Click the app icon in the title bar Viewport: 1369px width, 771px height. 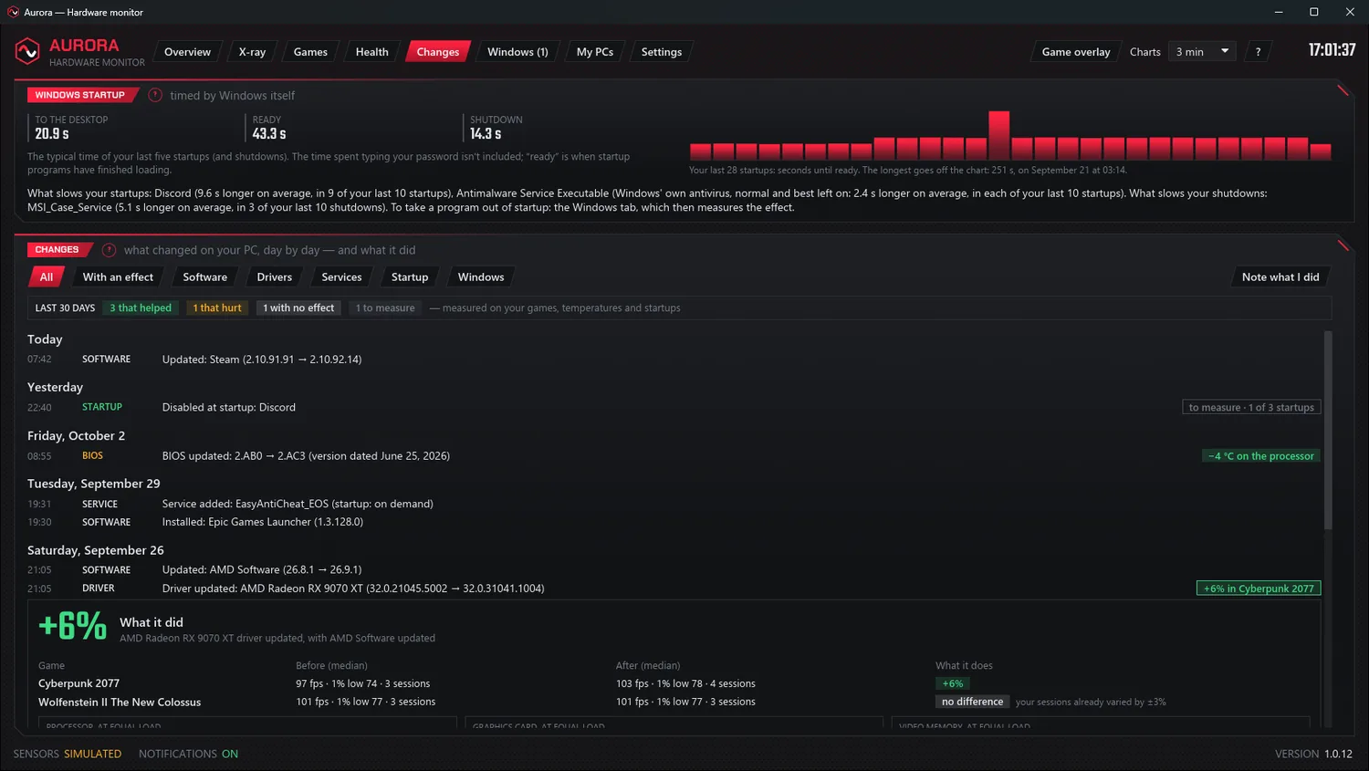coord(13,12)
